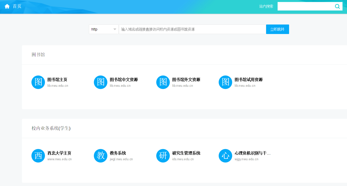The height and width of the screenshot is (186, 347).
Task: Click the 图书馆试用资源 round icon
Action: click(x=225, y=82)
